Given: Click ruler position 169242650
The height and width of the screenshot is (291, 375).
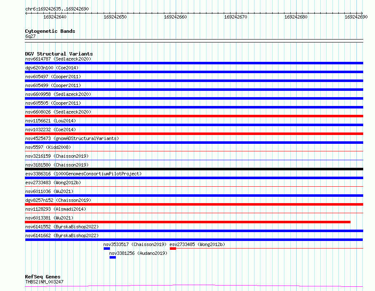Looking at the screenshot, I should pos(115,17).
